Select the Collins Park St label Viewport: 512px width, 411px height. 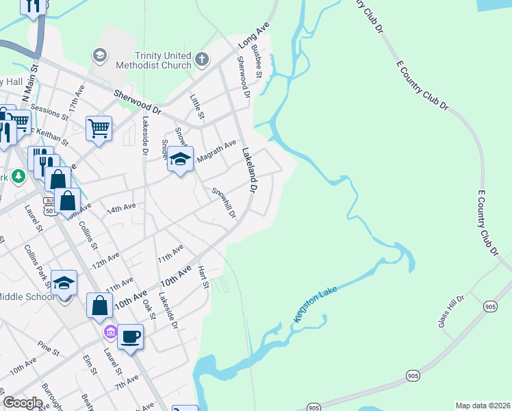pyautogui.click(x=38, y=267)
